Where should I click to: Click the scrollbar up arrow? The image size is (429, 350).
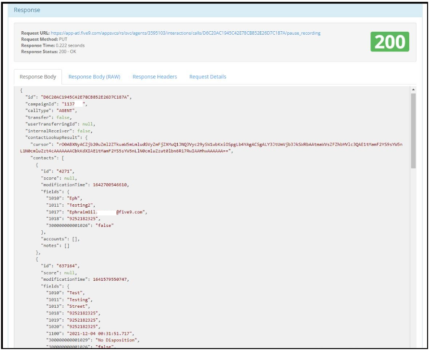point(413,89)
